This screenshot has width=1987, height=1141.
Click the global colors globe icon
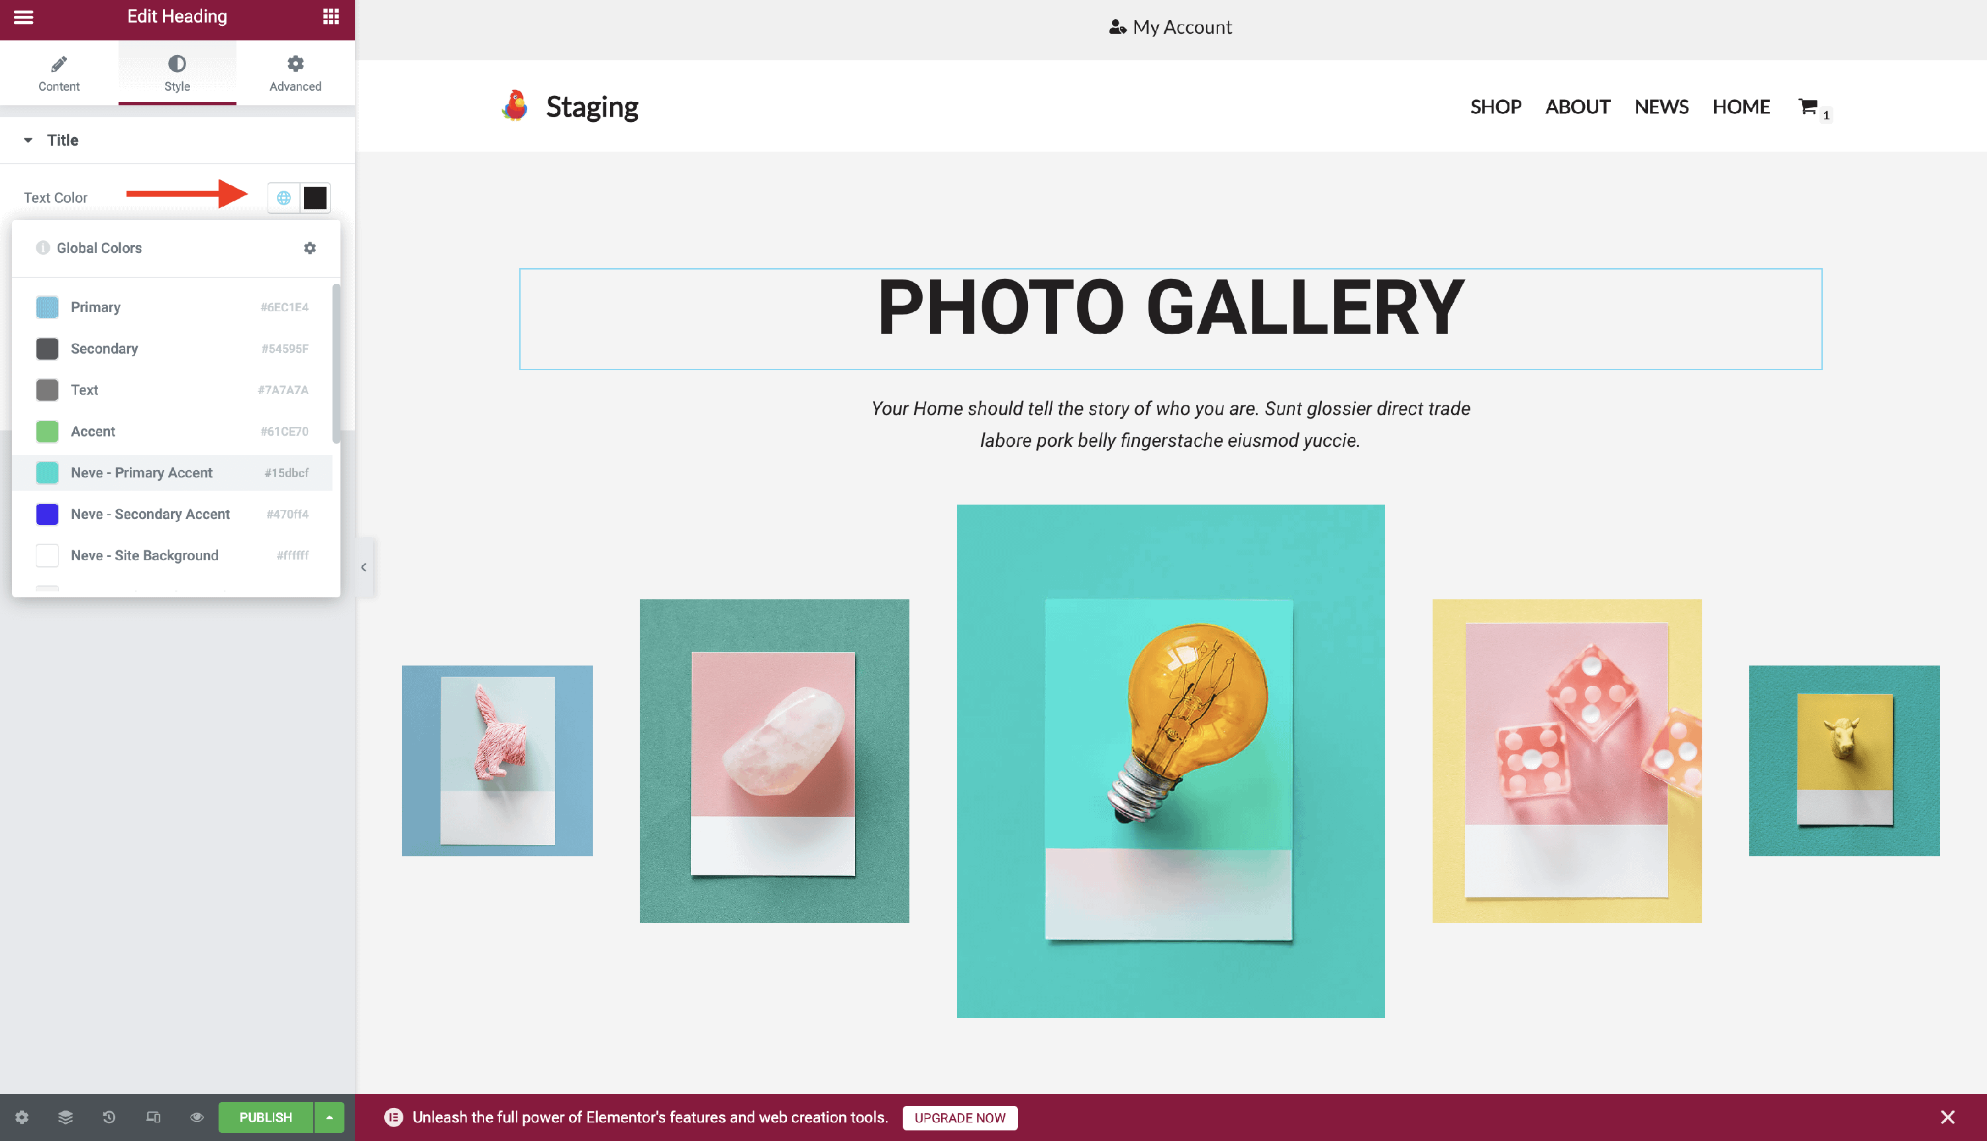pos(283,197)
